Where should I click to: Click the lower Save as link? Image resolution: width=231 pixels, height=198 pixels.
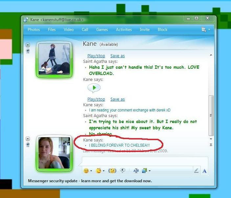pyautogui.click(x=118, y=99)
